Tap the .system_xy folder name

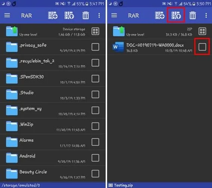coord(30,109)
